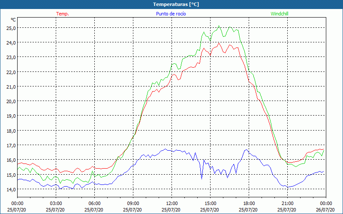Click the "Temperaturas [°C]" chart title
343x214 pixels.
[x=176, y=4]
